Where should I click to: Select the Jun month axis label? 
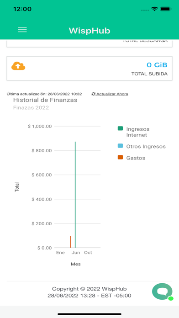coord(76,253)
